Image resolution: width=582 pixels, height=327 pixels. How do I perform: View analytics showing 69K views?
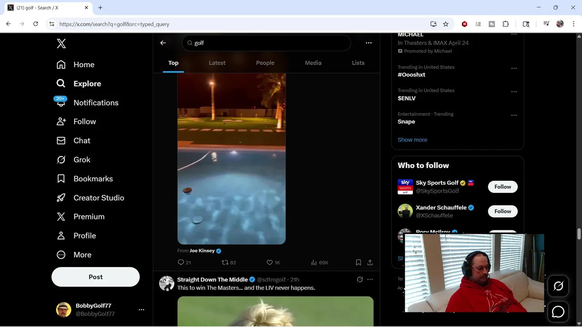(x=320, y=263)
